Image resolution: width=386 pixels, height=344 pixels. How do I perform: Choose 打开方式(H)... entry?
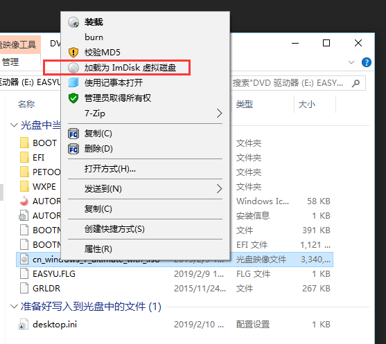(146, 169)
